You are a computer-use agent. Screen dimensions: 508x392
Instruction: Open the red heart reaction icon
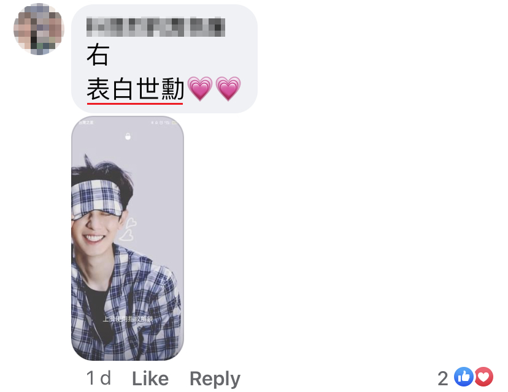pos(483,377)
